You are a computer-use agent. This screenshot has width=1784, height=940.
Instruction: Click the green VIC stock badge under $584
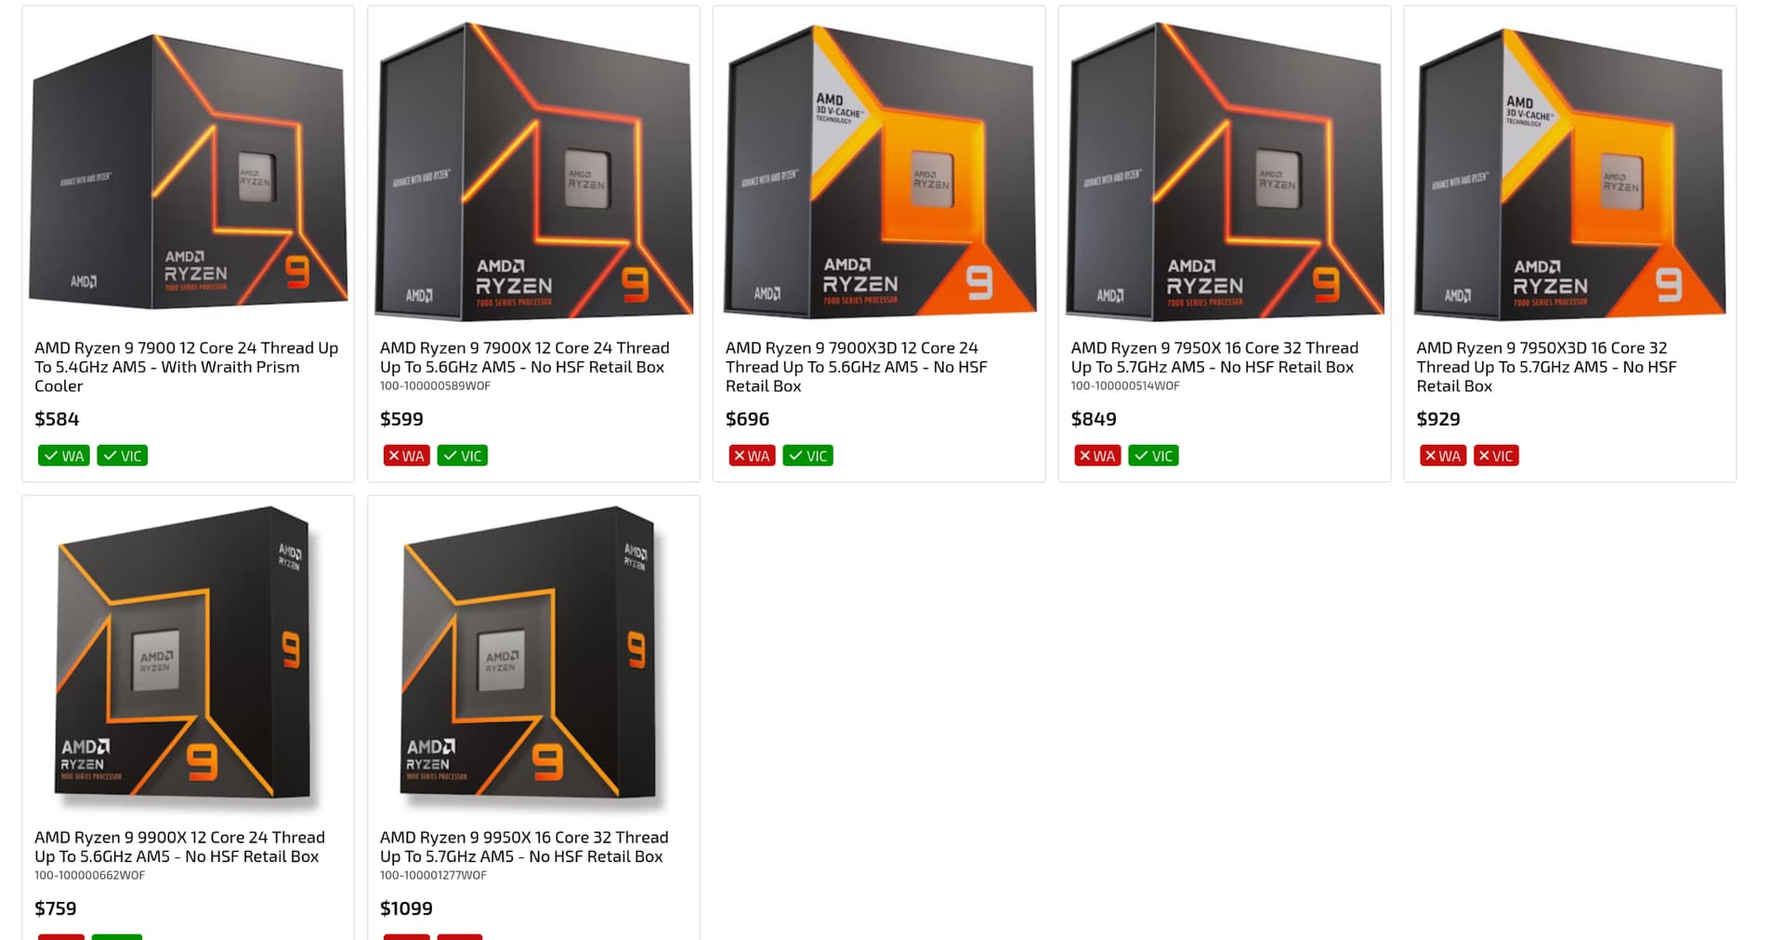[123, 456]
